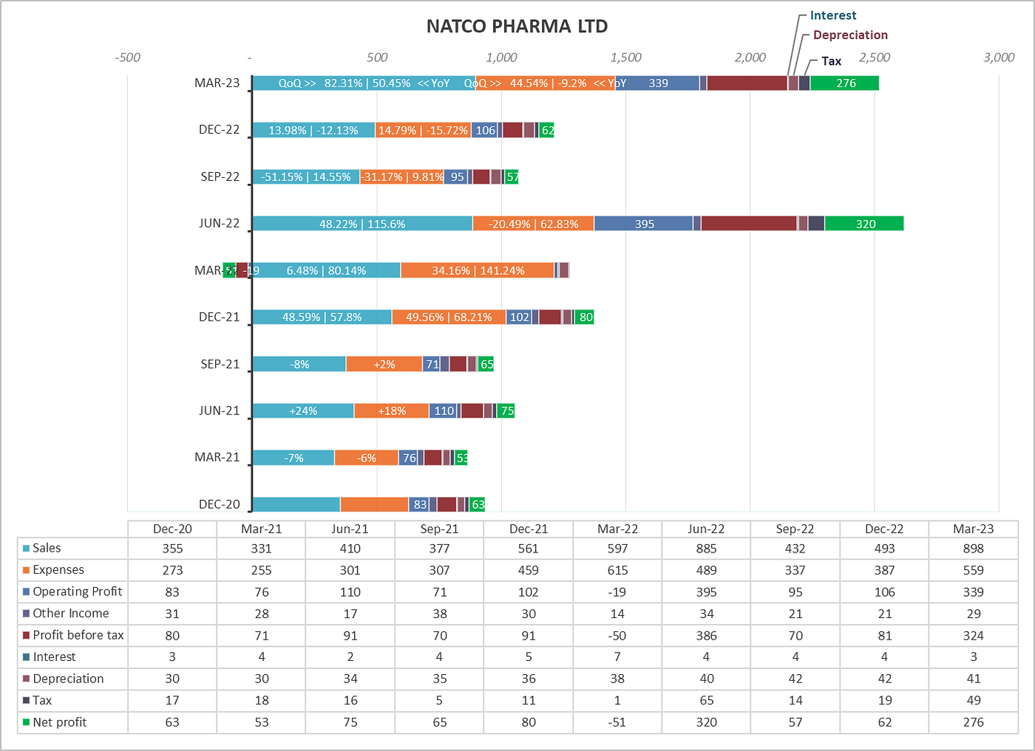
Task: Click the 1,000 value axis label
Action: tap(502, 58)
